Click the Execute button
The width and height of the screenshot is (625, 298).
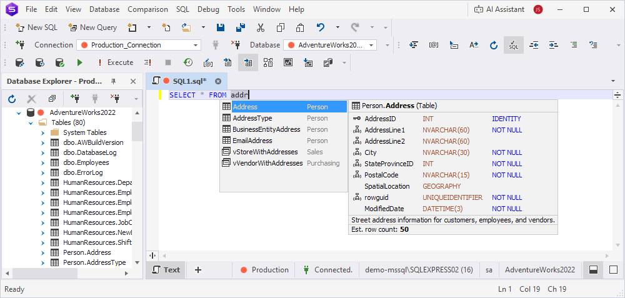tap(115, 62)
